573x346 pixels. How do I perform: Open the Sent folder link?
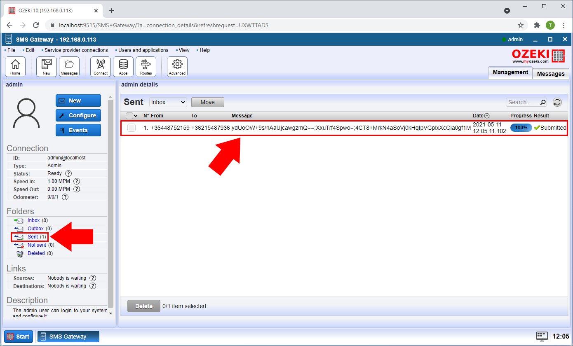point(33,237)
